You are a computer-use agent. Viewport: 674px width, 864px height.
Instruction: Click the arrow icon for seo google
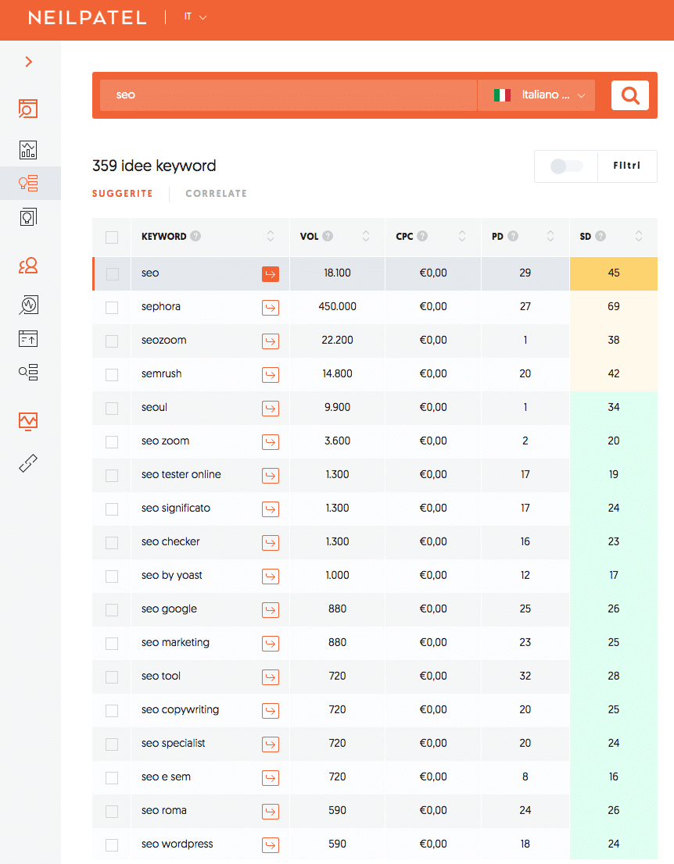point(271,610)
